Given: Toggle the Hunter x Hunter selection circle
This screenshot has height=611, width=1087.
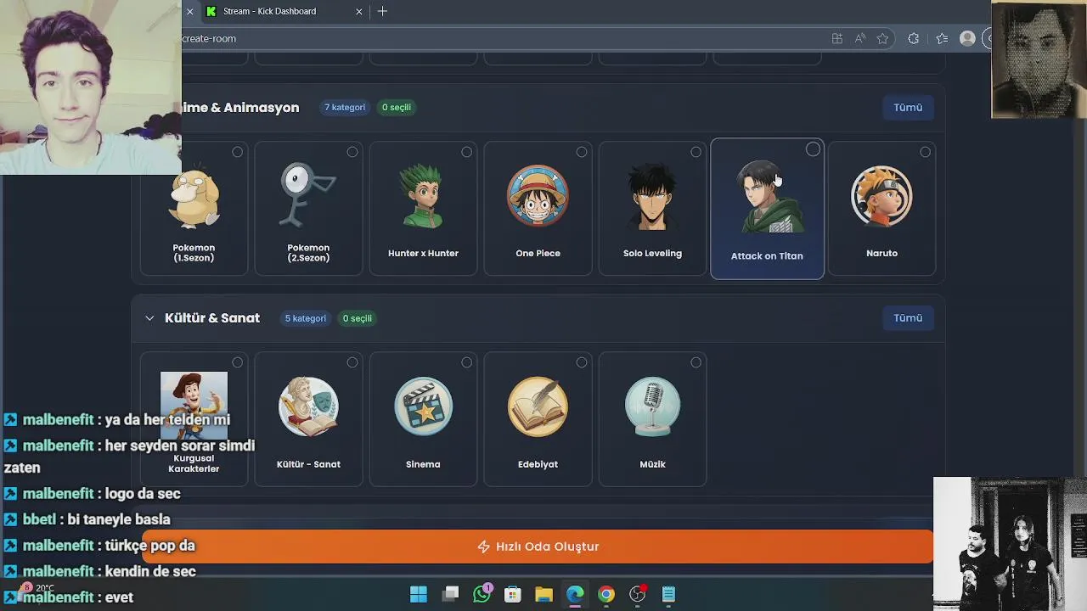Looking at the screenshot, I should click(466, 152).
